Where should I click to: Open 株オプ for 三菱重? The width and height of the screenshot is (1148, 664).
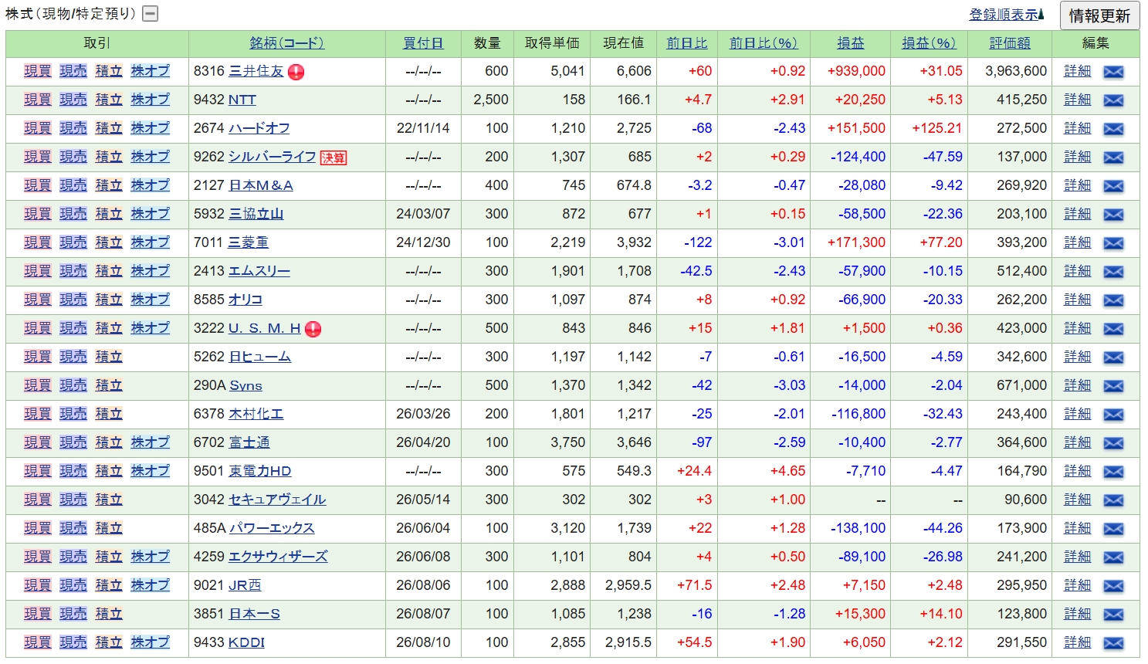pyautogui.click(x=150, y=242)
